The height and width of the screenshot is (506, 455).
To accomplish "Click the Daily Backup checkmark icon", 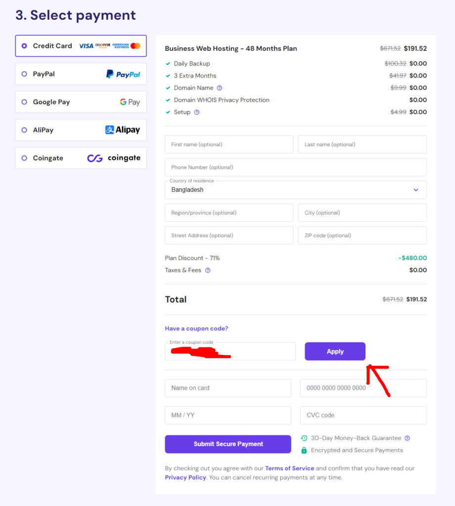I will coord(168,64).
